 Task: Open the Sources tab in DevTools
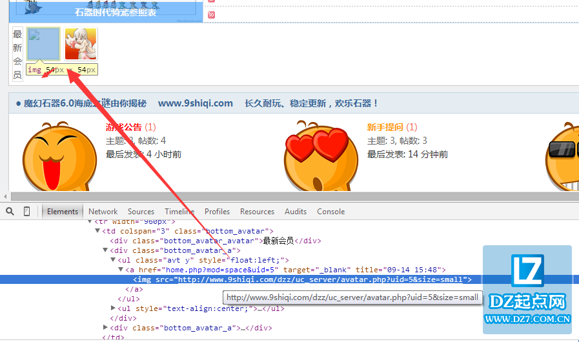(x=141, y=212)
